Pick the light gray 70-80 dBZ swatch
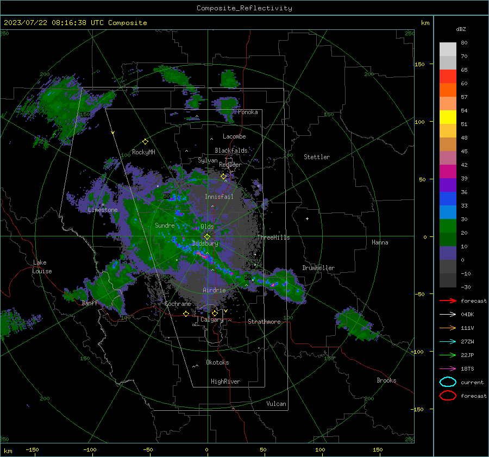Screen dimensions: 489x457 (448, 49)
